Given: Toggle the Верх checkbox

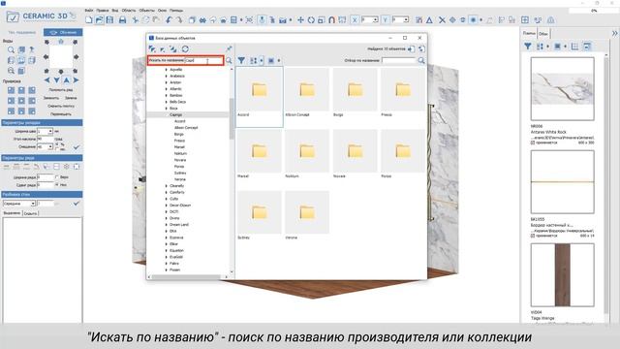Looking at the screenshot, I should (x=57, y=176).
